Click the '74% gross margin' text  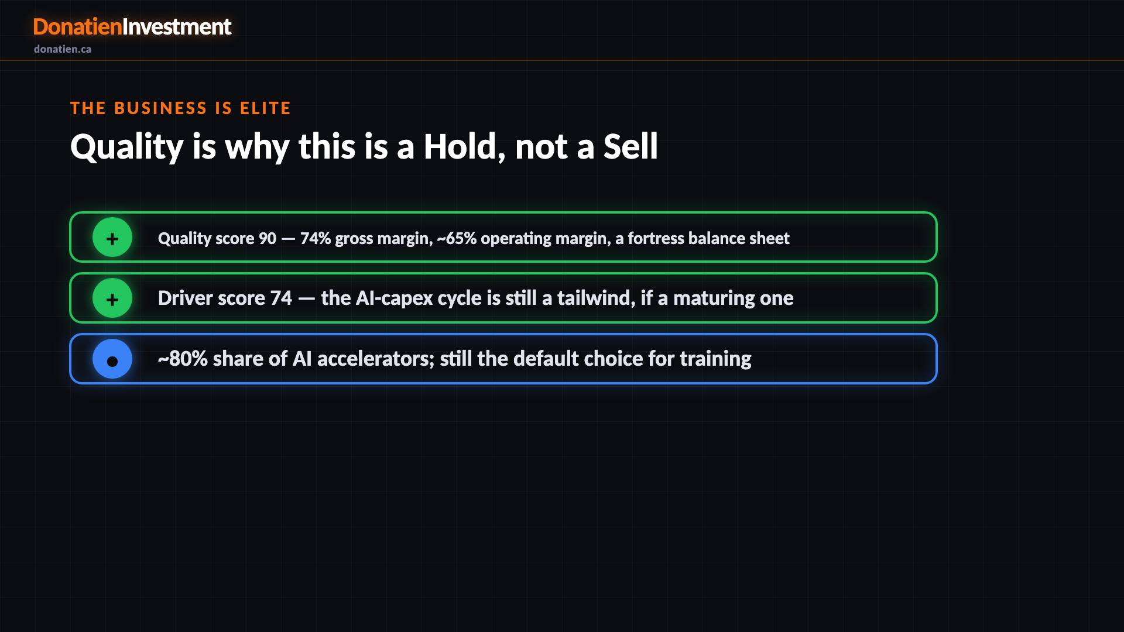click(x=366, y=238)
